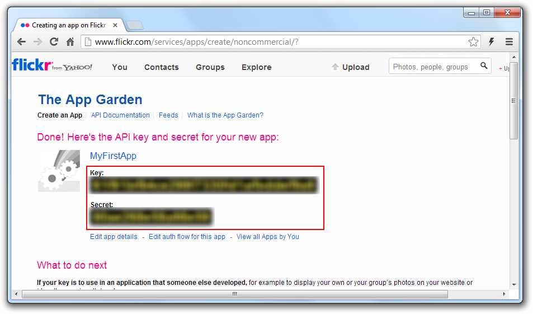Image resolution: width=533 pixels, height=314 pixels.
Task: Click the Flickr logo
Action: pyautogui.click(x=51, y=64)
